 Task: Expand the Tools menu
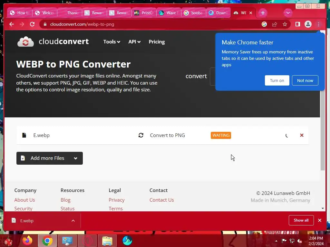(x=112, y=42)
